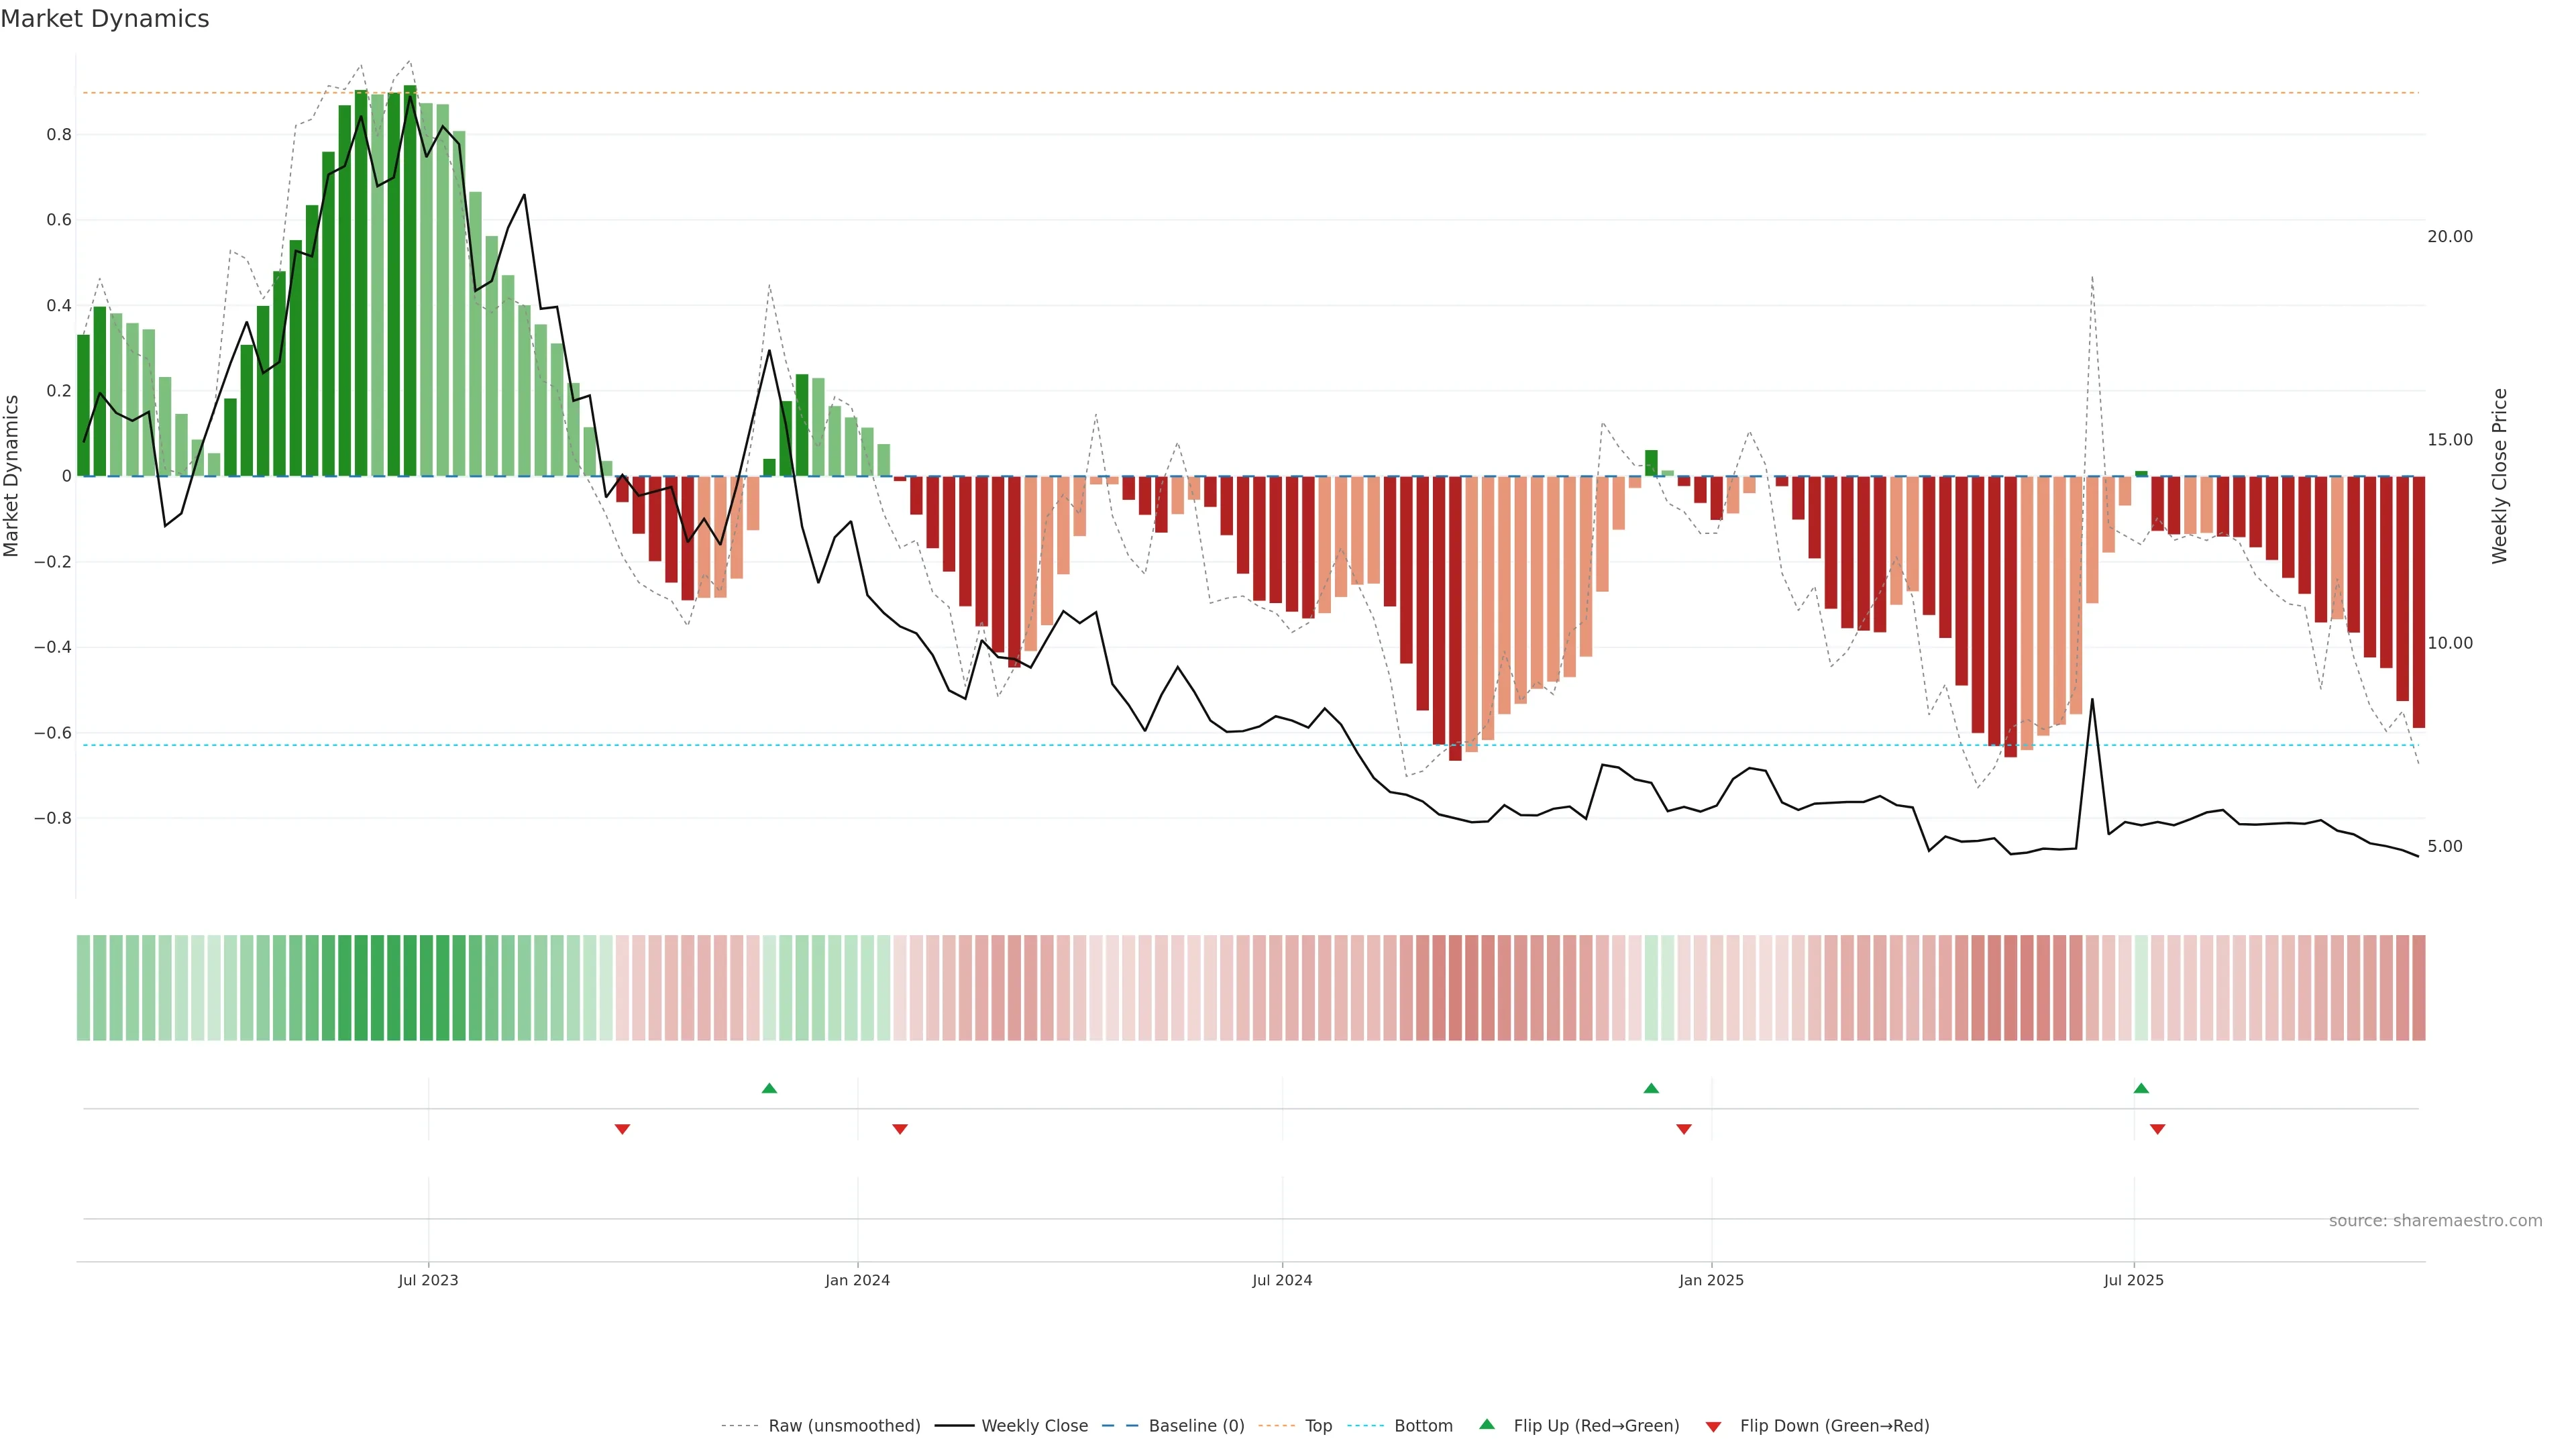Click the Flip Up legend triangle icon
This screenshot has width=2576, height=1449.
[x=1486, y=1424]
